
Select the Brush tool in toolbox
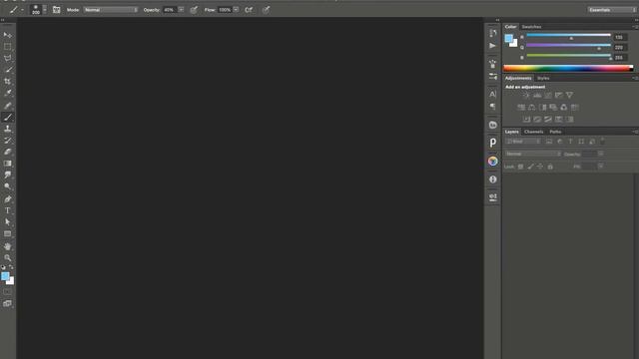(x=8, y=118)
